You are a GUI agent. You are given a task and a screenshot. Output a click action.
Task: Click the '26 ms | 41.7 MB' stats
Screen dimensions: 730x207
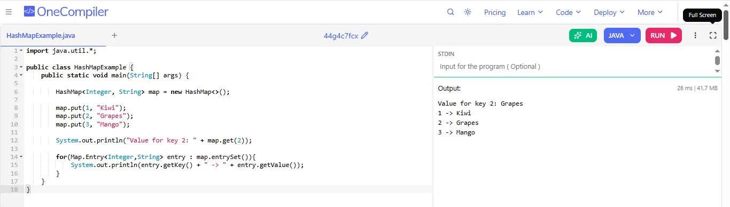697,88
